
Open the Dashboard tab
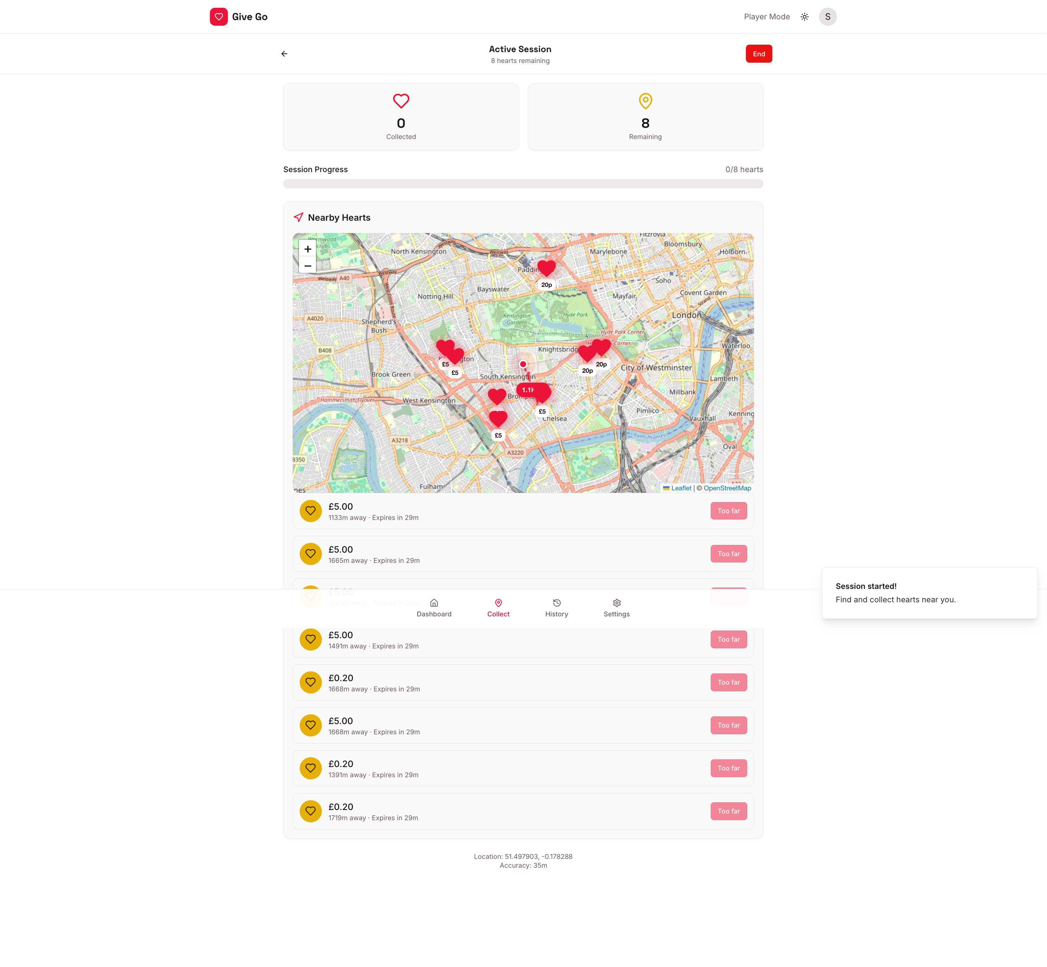tap(434, 608)
